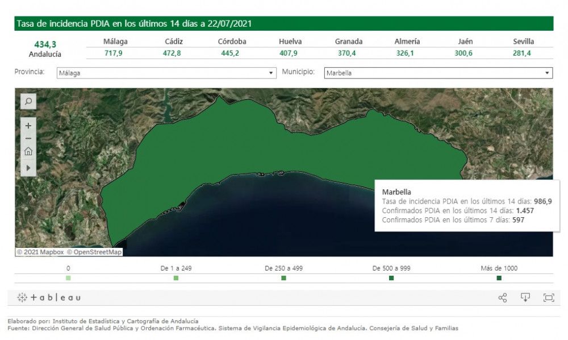Click Huelva incidence value 407,9
The height and width of the screenshot is (340, 568).
289,53
